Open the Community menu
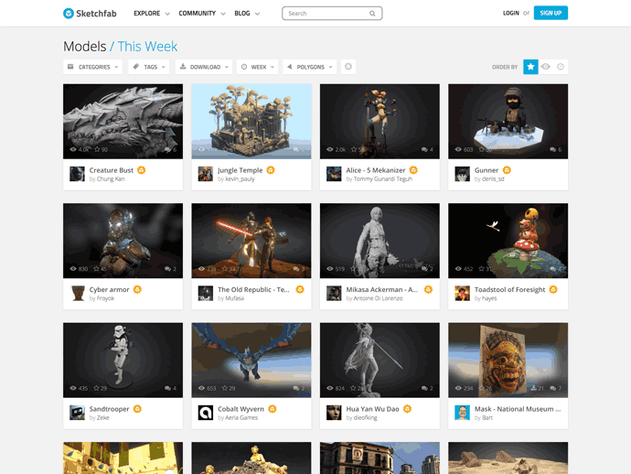The width and height of the screenshot is (631, 474). click(x=202, y=14)
